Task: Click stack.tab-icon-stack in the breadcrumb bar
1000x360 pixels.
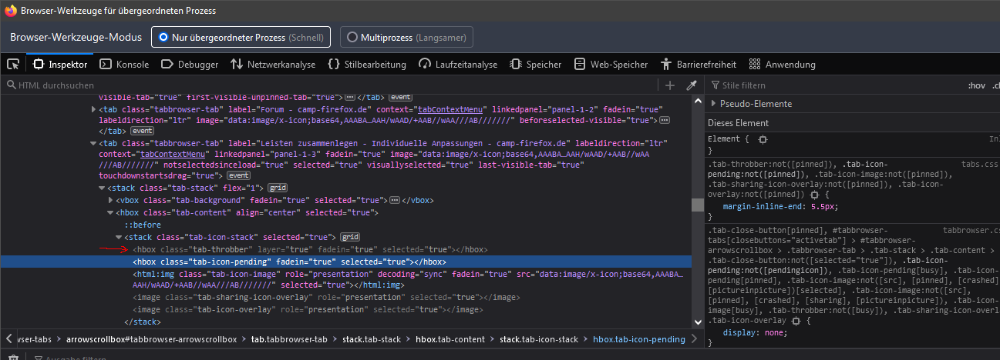Action: click(539, 339)
